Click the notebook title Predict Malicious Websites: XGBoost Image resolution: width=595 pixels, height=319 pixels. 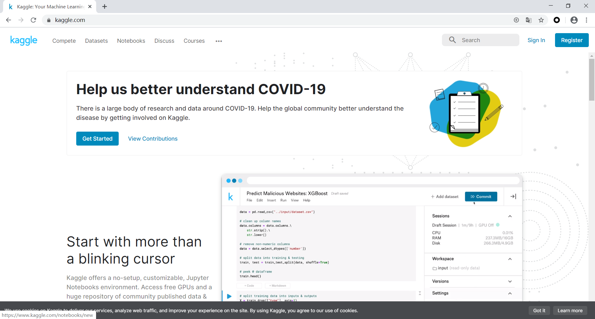click(287, 193)
